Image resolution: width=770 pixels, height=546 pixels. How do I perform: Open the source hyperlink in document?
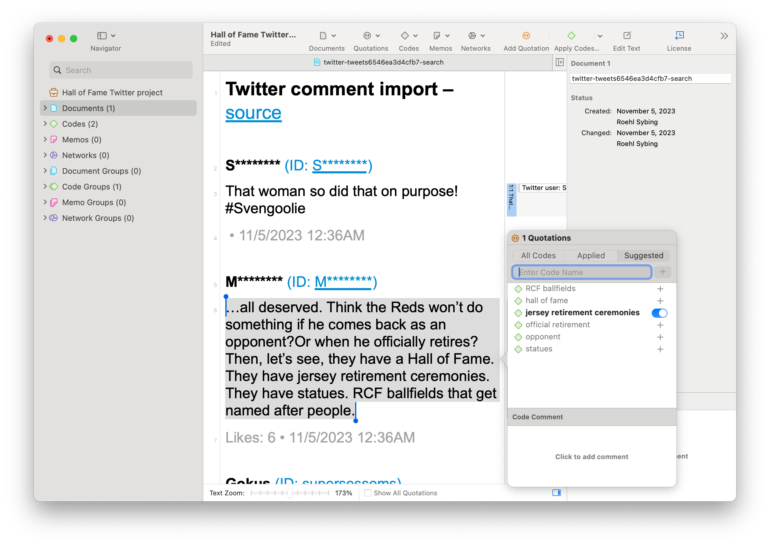point(253,113)
